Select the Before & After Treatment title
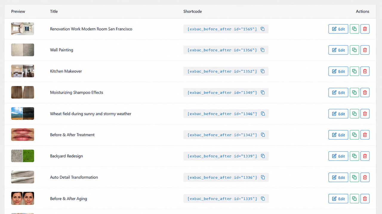The width and height of the screenshot is (382, 214). [x=72, y=135]
